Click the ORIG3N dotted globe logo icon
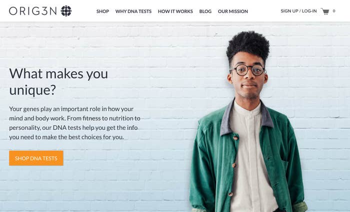Screen dimensions: 350x212 point(66,11)
